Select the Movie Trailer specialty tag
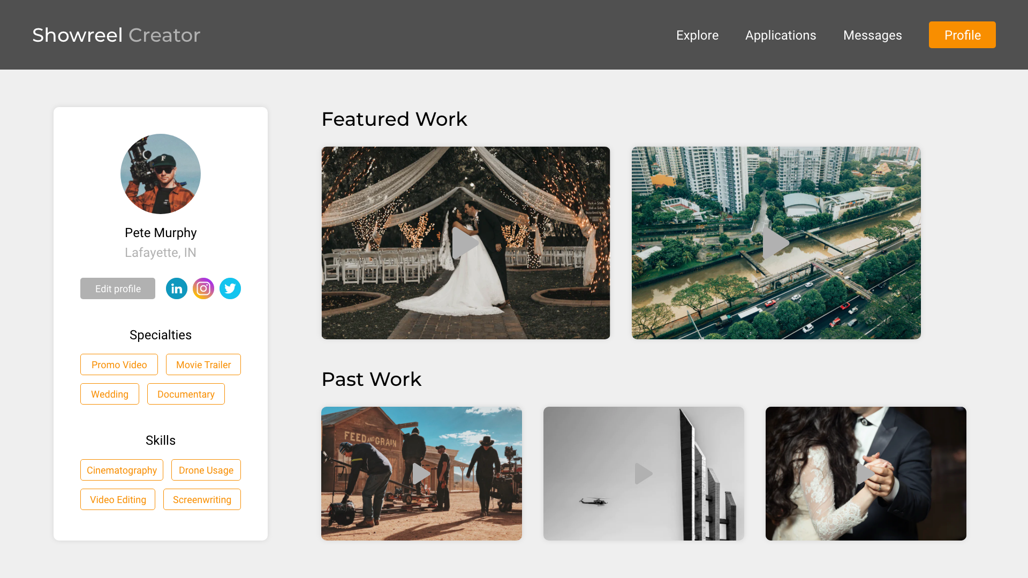1028x578 pixels. click(203, 364)
